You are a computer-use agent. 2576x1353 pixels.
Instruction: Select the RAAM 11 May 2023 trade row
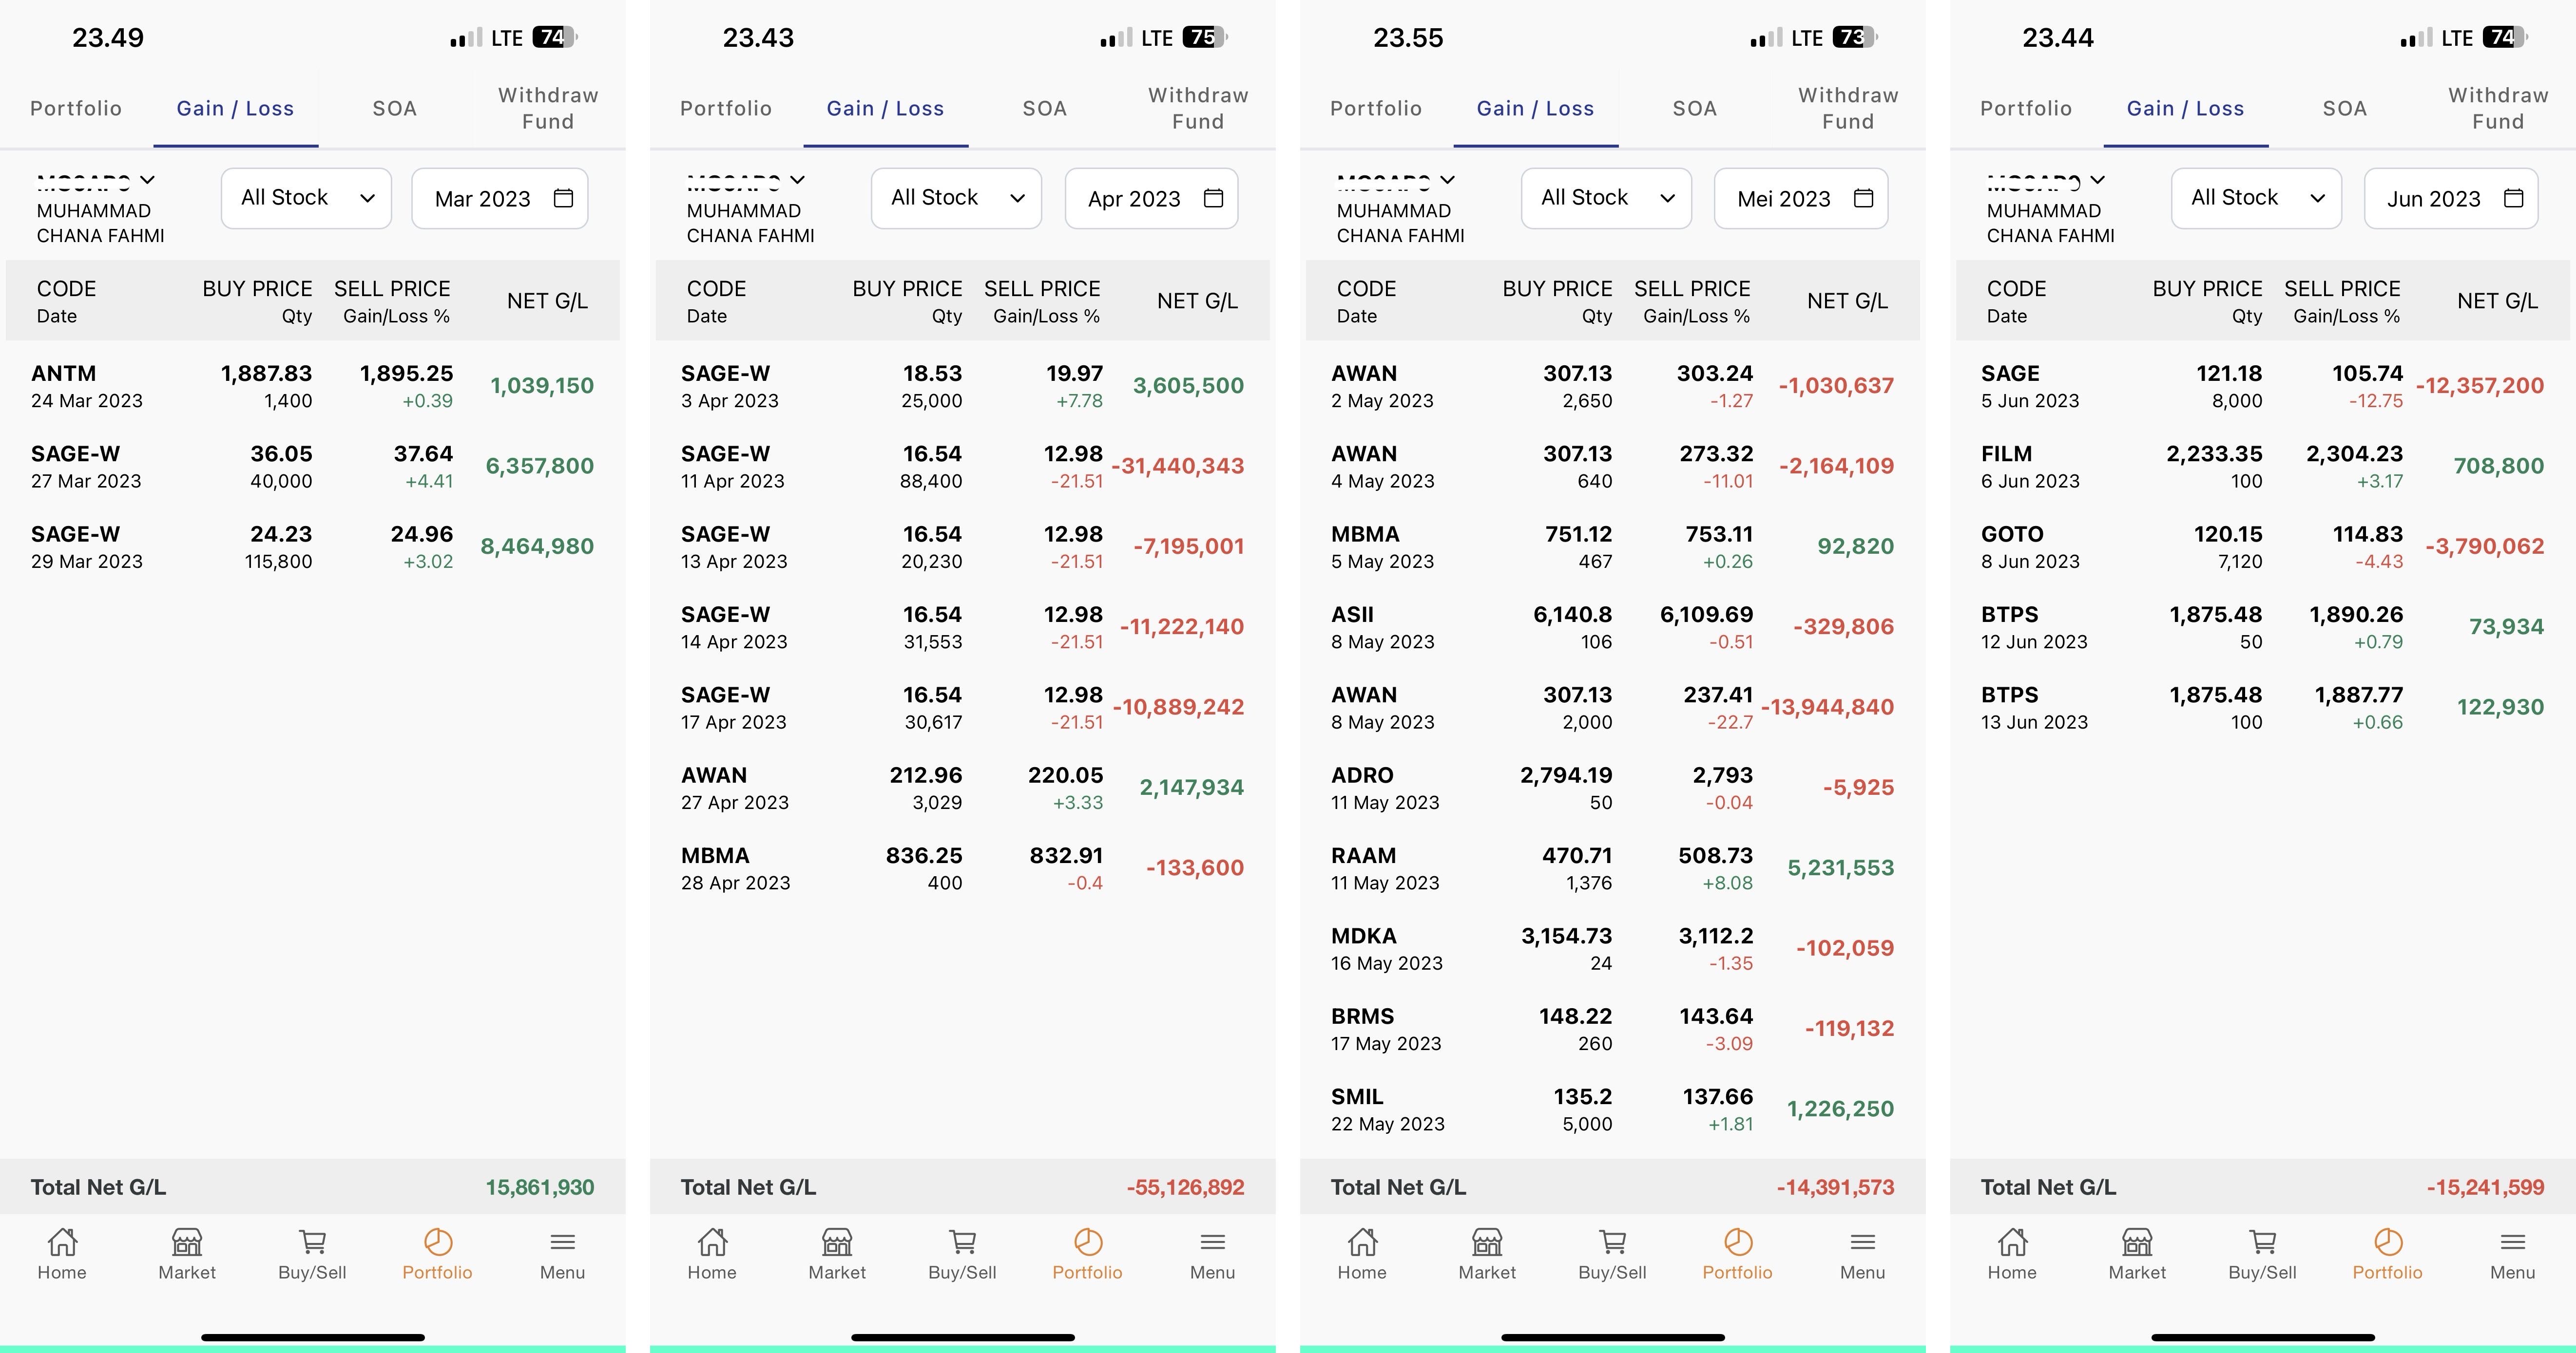[x=1612, y=867]
